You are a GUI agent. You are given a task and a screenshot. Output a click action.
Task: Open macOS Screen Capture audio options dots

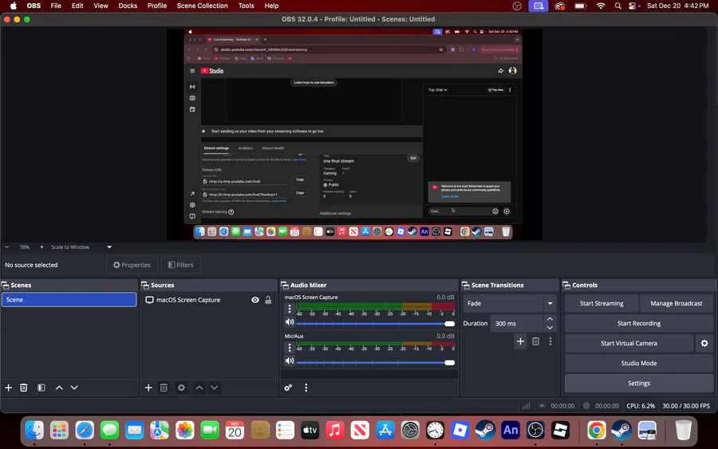[x=290, y=309]
